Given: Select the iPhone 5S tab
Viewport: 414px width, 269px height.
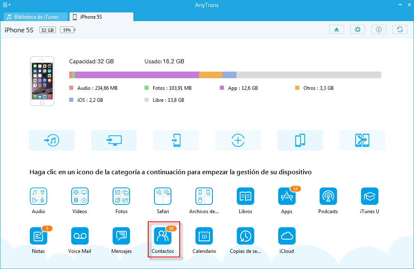Looking at the screenshot, I should pos(101,17).
